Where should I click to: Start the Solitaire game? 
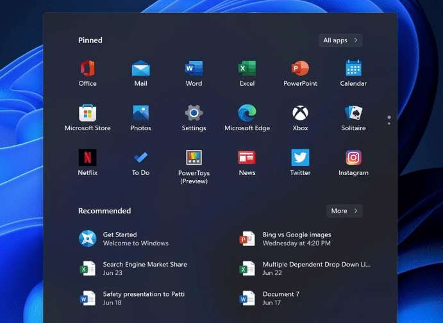tap(353, 117)
